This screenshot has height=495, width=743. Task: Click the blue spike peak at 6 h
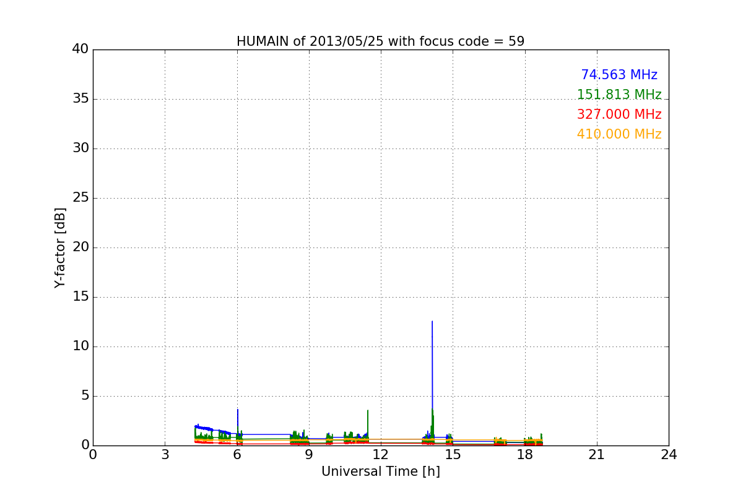click(x=238, y=409)
